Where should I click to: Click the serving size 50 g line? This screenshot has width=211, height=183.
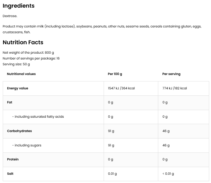(x=16, y=64)
